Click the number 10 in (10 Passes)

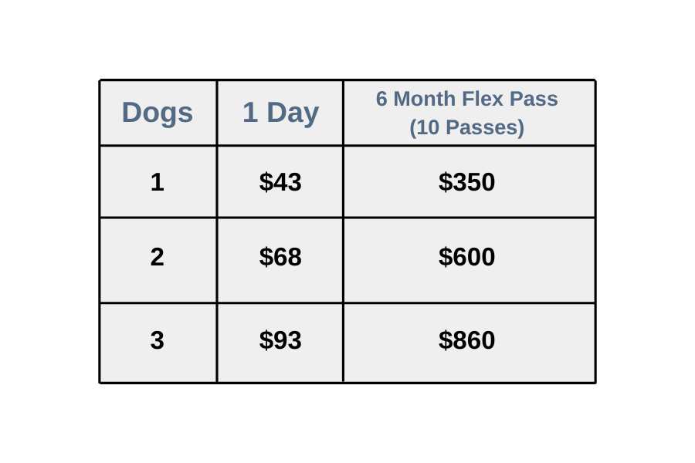[427, 127]
